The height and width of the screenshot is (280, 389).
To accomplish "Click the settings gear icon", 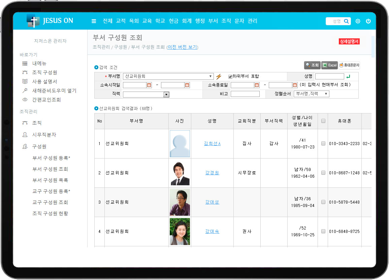I will click(358, 21).
